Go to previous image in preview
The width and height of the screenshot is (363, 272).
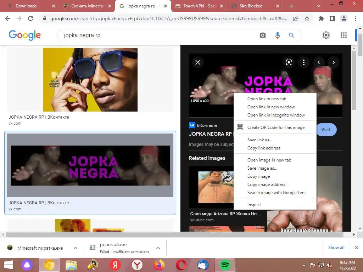[319, 62]
